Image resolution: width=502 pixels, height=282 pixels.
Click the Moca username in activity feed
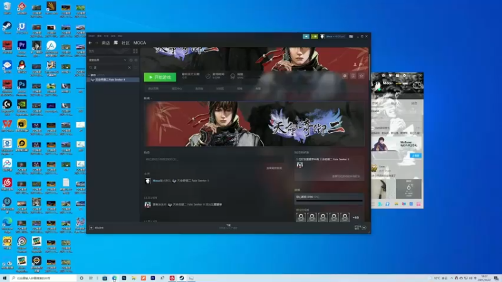pos(156,180)
